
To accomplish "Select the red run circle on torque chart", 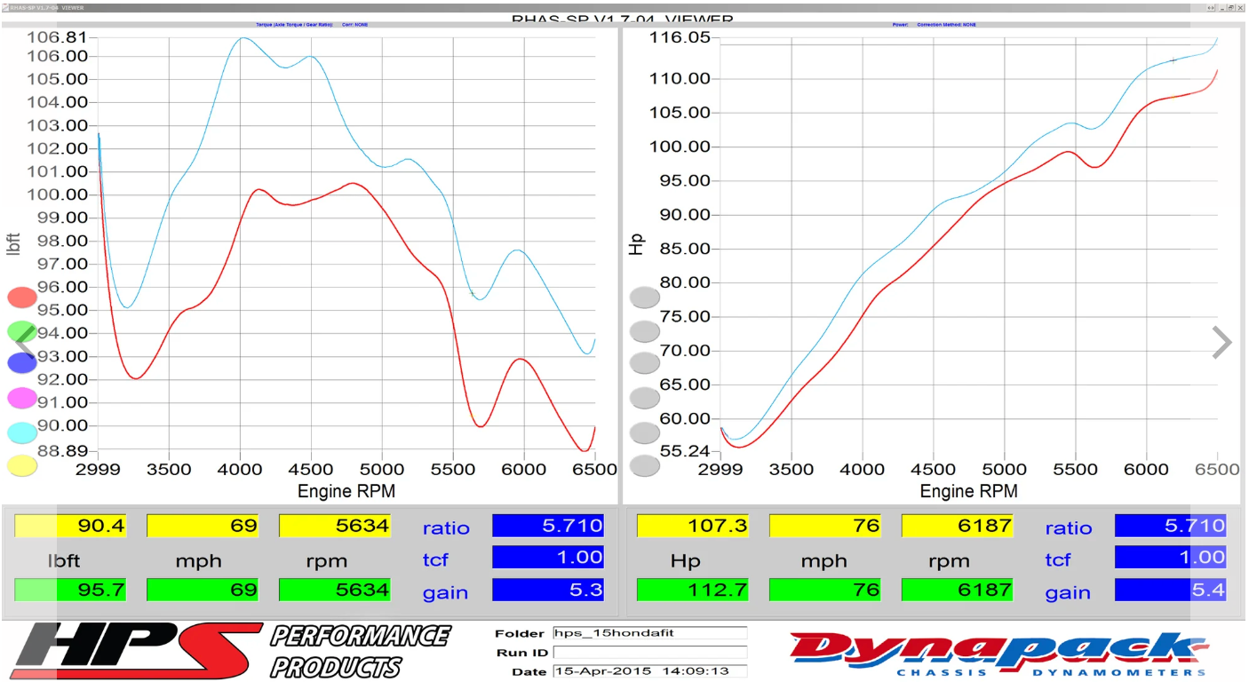I will click(22, 297).
